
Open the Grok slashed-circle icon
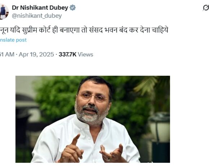pos(206,8)
